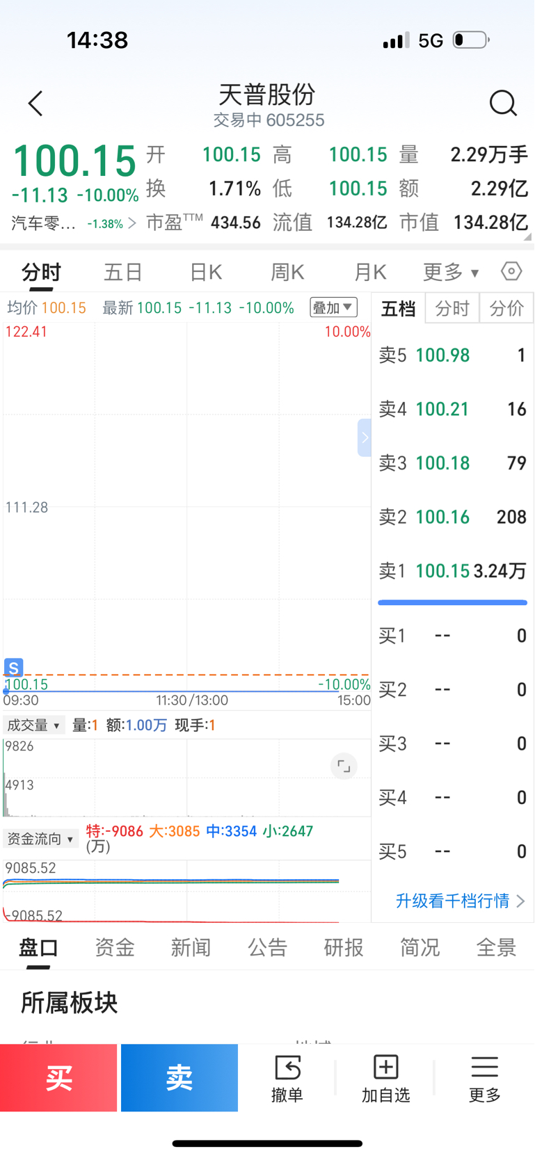Tap the 量 2.29万手 value

(x=490, y=154)
